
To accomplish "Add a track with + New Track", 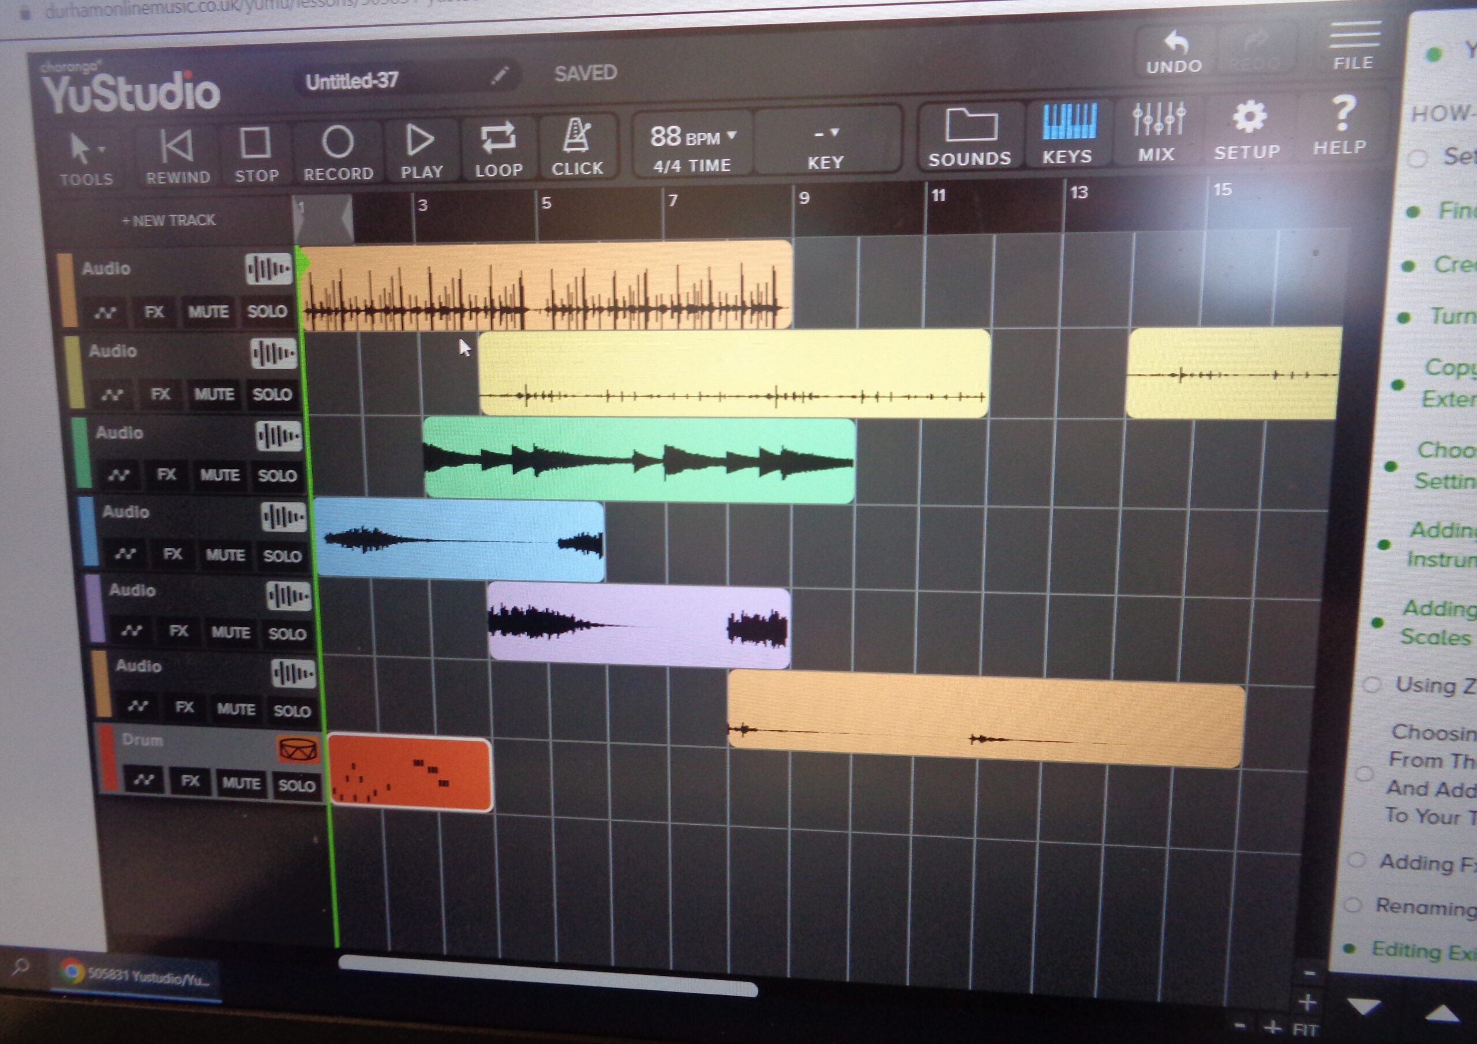I will point(168,221).
